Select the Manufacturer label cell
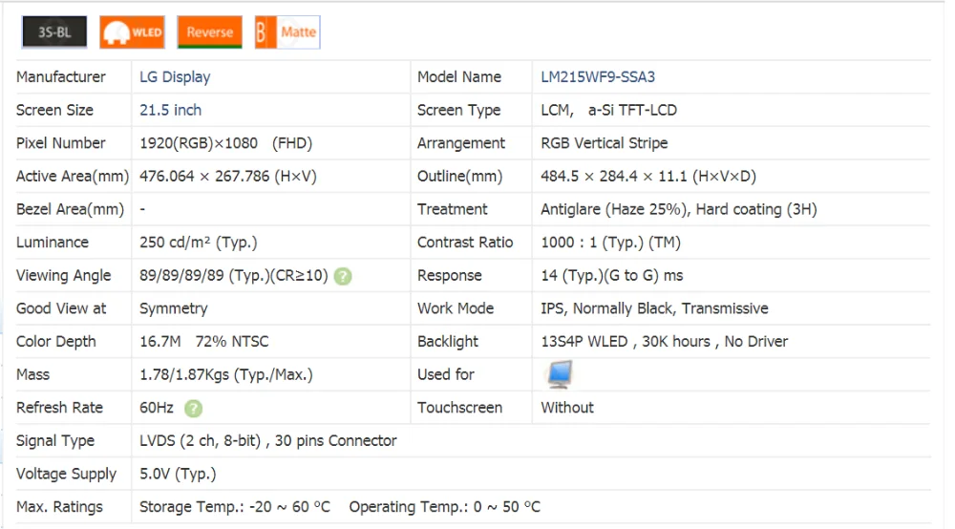 click(61, 77)
